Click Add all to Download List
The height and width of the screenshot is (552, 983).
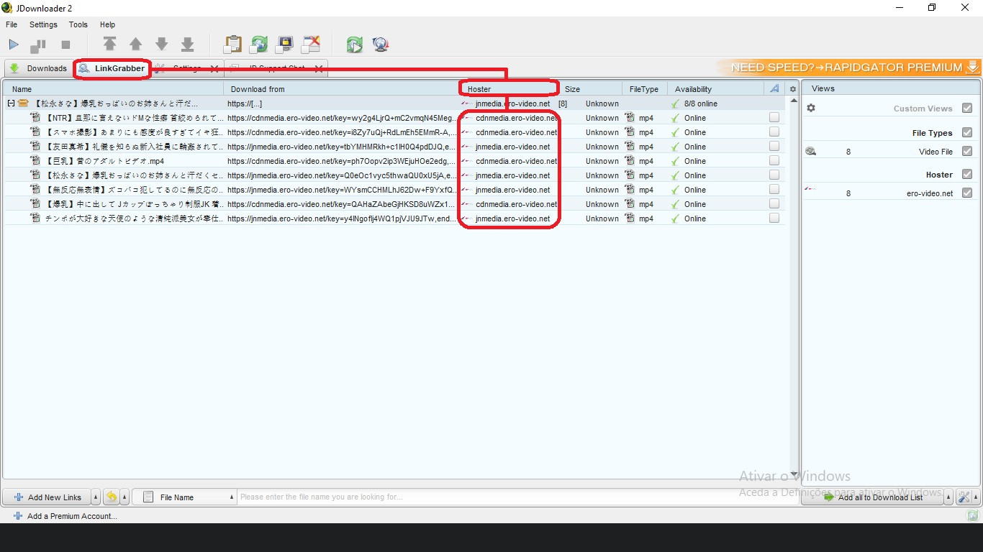[873, 497]
